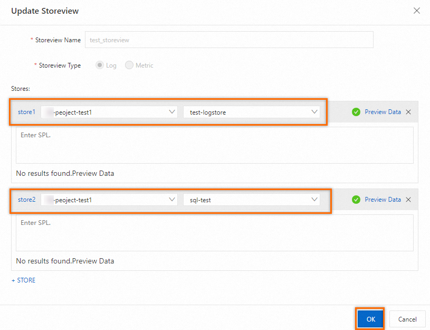Click Preview Data link for store2
The height and width of the screenshot is (330, 430).
(383, 200)
